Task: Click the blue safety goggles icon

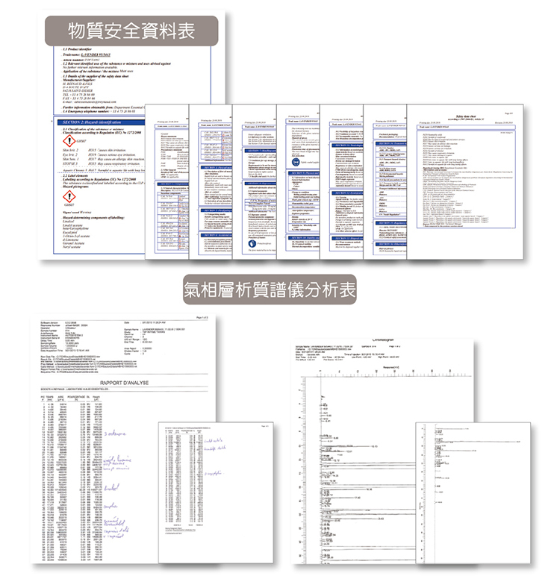Action: [x=296, y=163]
